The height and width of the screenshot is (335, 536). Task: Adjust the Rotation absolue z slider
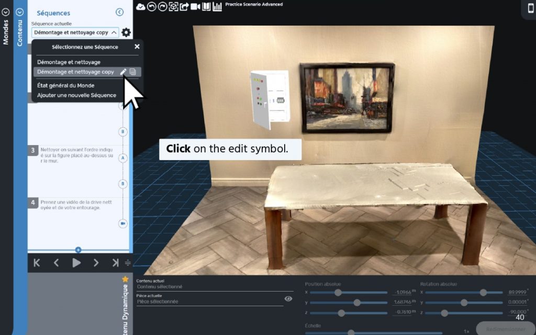point(444,313)
